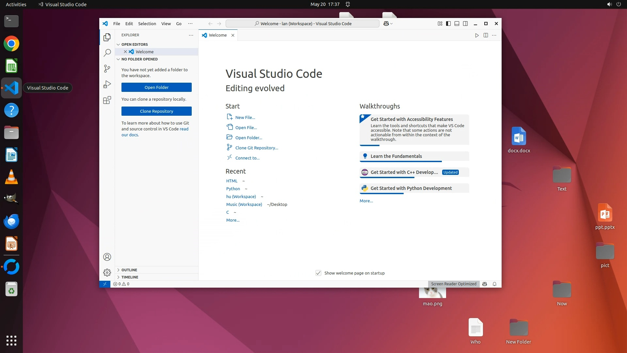Expand the Outline section
Screen dimensions: 627x353
129,270
